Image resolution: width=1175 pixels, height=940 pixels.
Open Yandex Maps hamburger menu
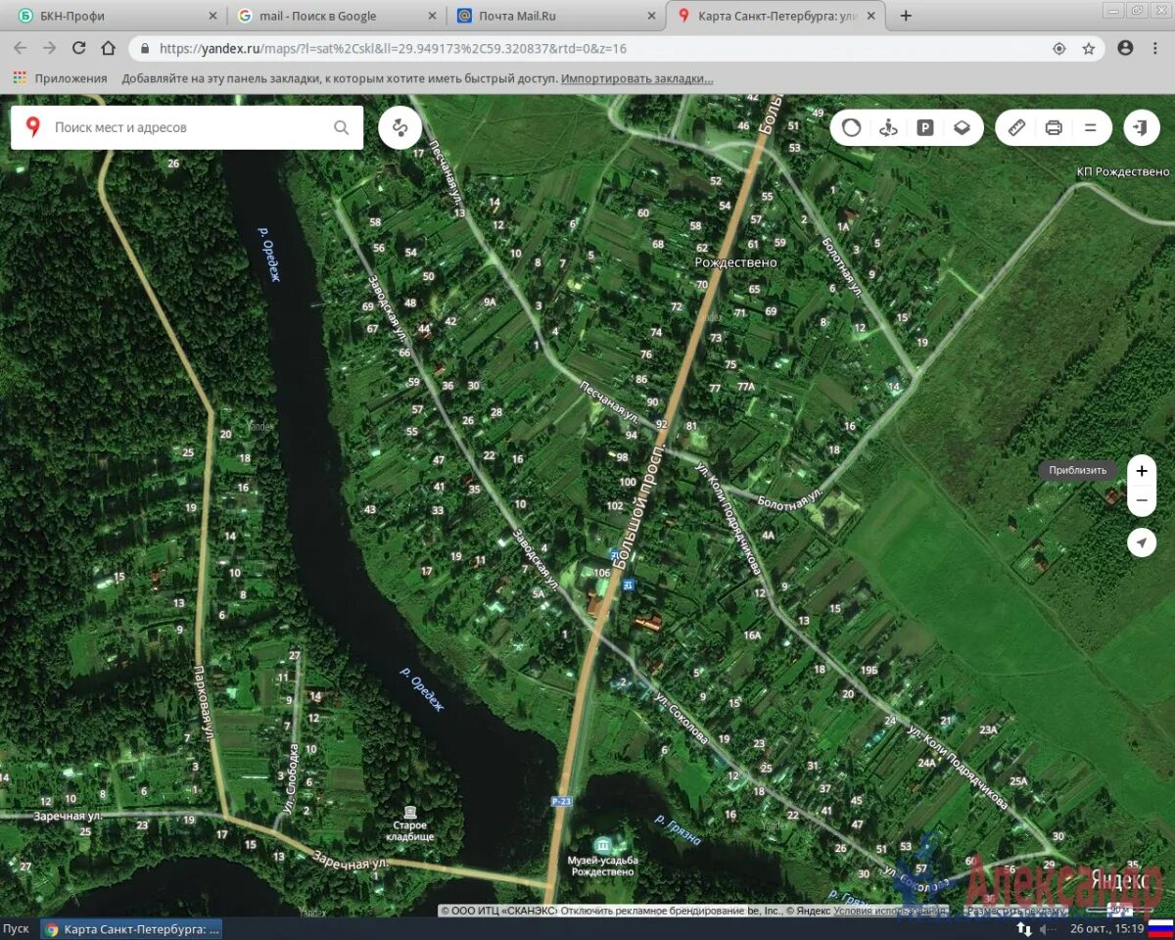pyautogui.click(x=1090, y=127)
